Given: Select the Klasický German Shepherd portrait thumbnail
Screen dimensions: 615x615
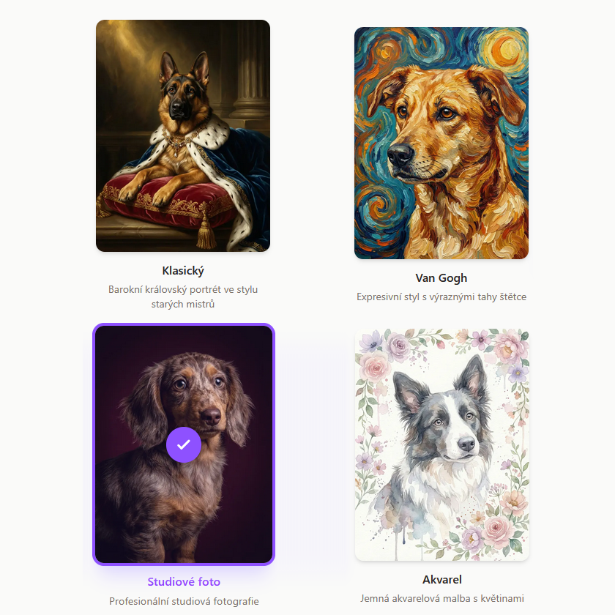Looking at the screenshot, I should point(183,135).
